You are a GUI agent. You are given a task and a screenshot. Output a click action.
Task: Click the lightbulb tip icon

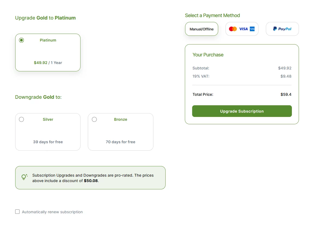click(24, 177)
